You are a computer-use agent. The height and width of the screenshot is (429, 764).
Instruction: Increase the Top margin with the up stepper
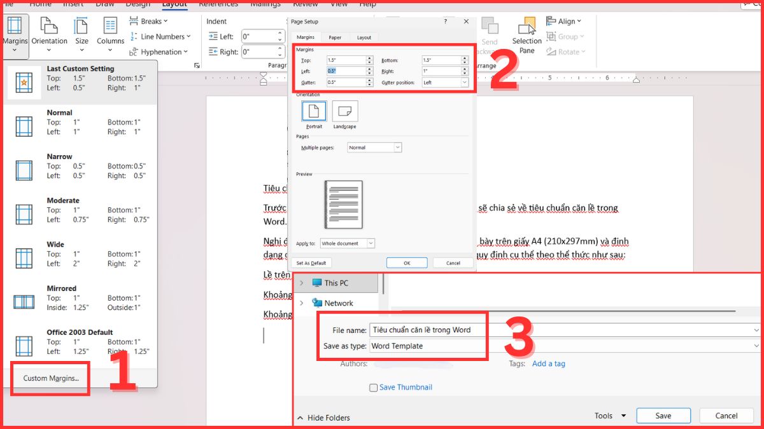coord(368,57)
